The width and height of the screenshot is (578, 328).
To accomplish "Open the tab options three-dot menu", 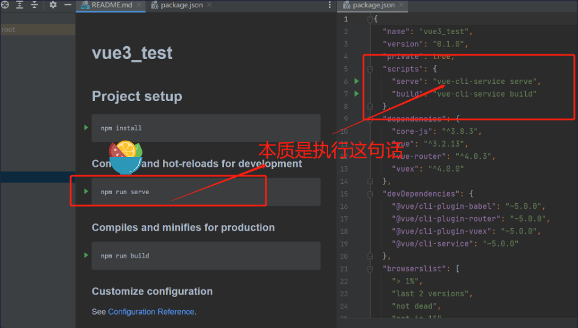I will 330,5.
